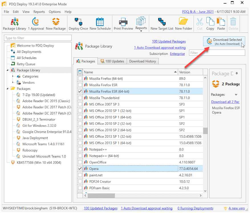Check the Mozilla Firefox (64-bit) checkbox
The height and width of the screenshot is (213, 250).
[80, 78]
